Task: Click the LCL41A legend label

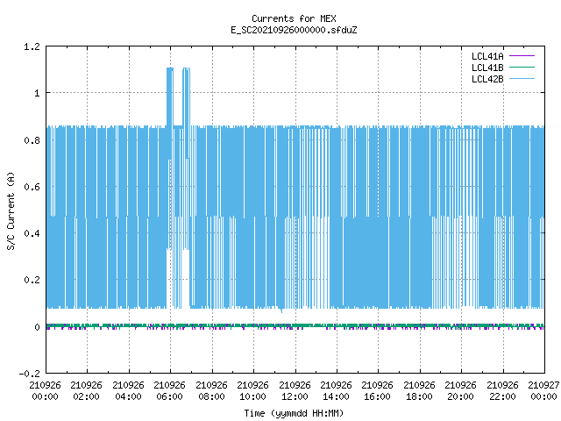Action: point(487,56)
